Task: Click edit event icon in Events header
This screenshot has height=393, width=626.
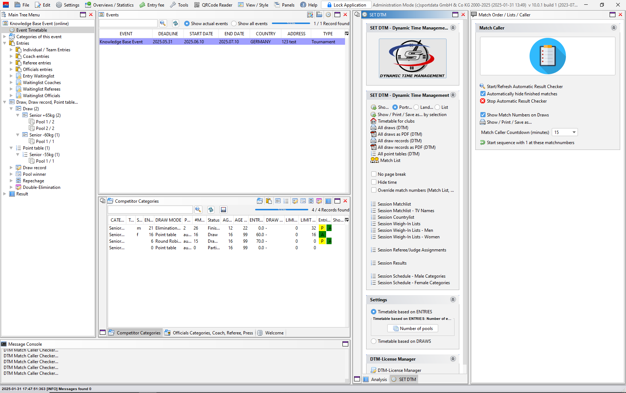Action: (310, 15)
